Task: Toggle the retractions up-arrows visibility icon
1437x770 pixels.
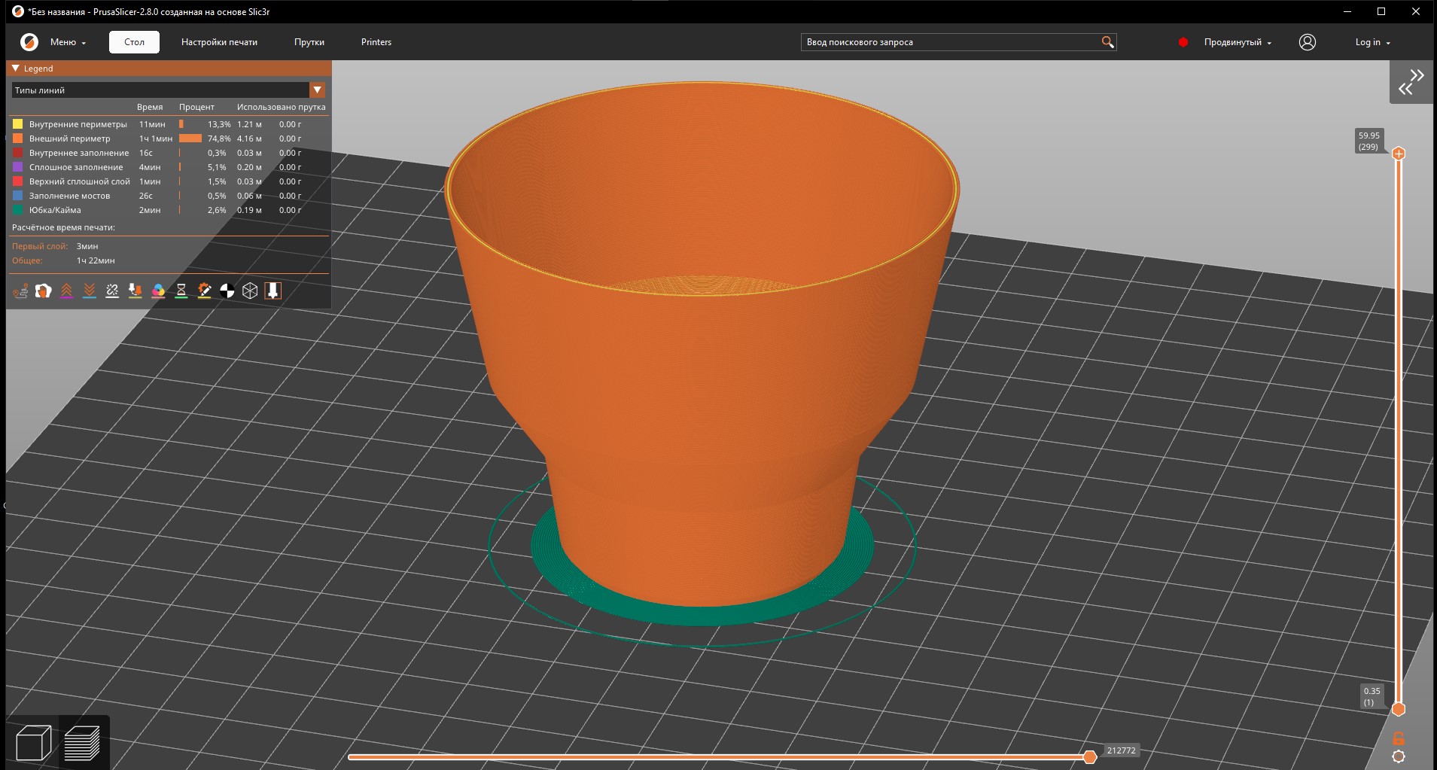Action: 66,291
